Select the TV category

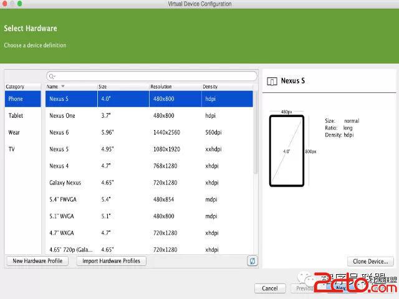(22, 149)
